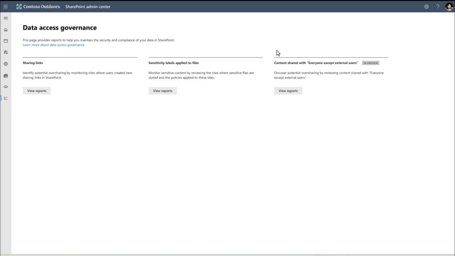View reports for Everyone except external users content
Viewport: 455px width, 256px height.
tap(288, 91)
